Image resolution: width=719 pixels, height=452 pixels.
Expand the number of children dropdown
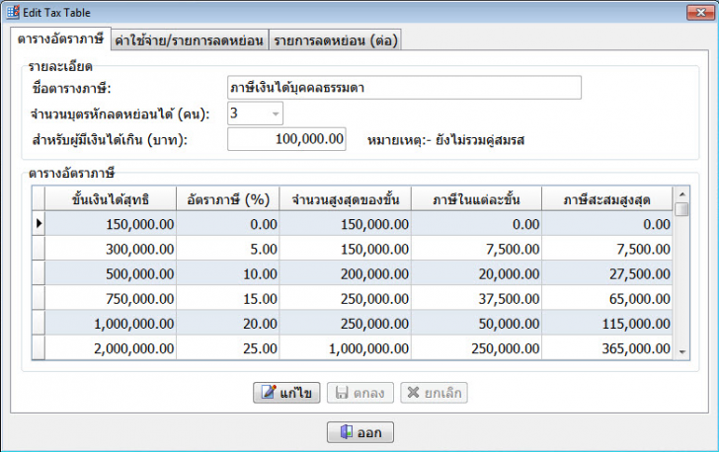(276, 113)
